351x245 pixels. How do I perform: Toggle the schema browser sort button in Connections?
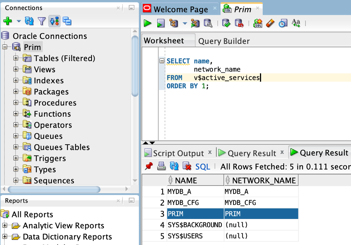tap(54, 21)
